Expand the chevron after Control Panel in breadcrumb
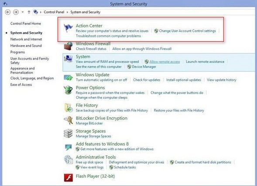This screenshot has width=257, height=186. (67, 12)
